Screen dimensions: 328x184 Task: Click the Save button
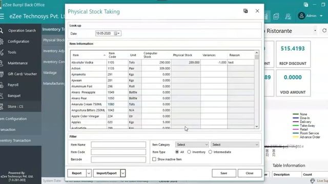tap(224, 173)
